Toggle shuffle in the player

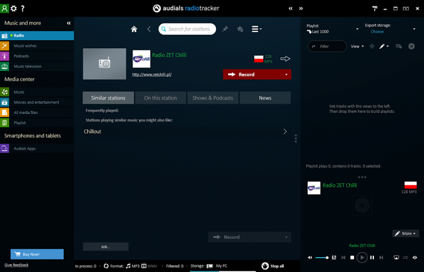[405, 258]
